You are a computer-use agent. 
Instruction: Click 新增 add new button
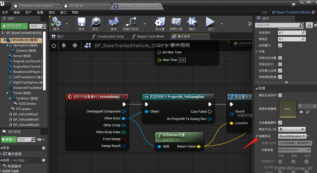pos(9,140)
